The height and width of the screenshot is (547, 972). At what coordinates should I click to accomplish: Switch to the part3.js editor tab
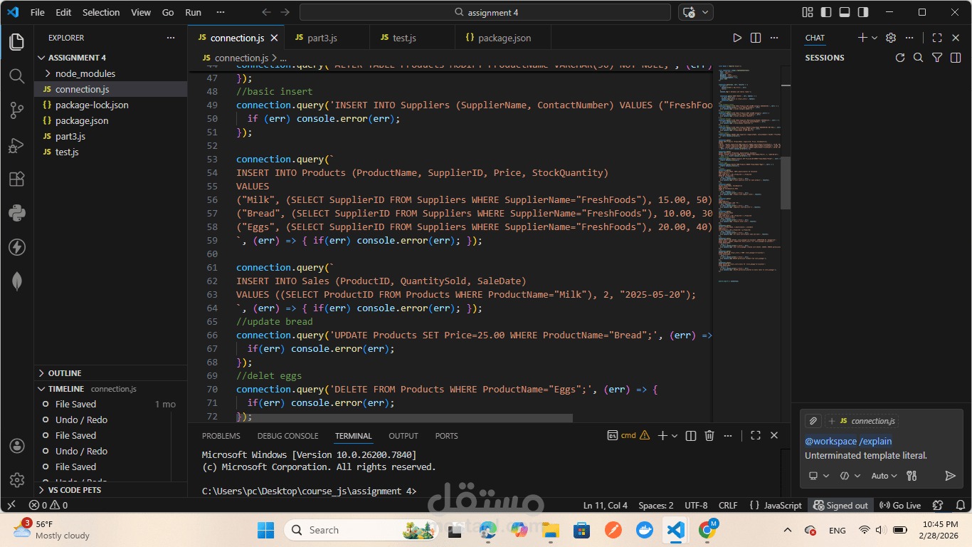(327, 38)
